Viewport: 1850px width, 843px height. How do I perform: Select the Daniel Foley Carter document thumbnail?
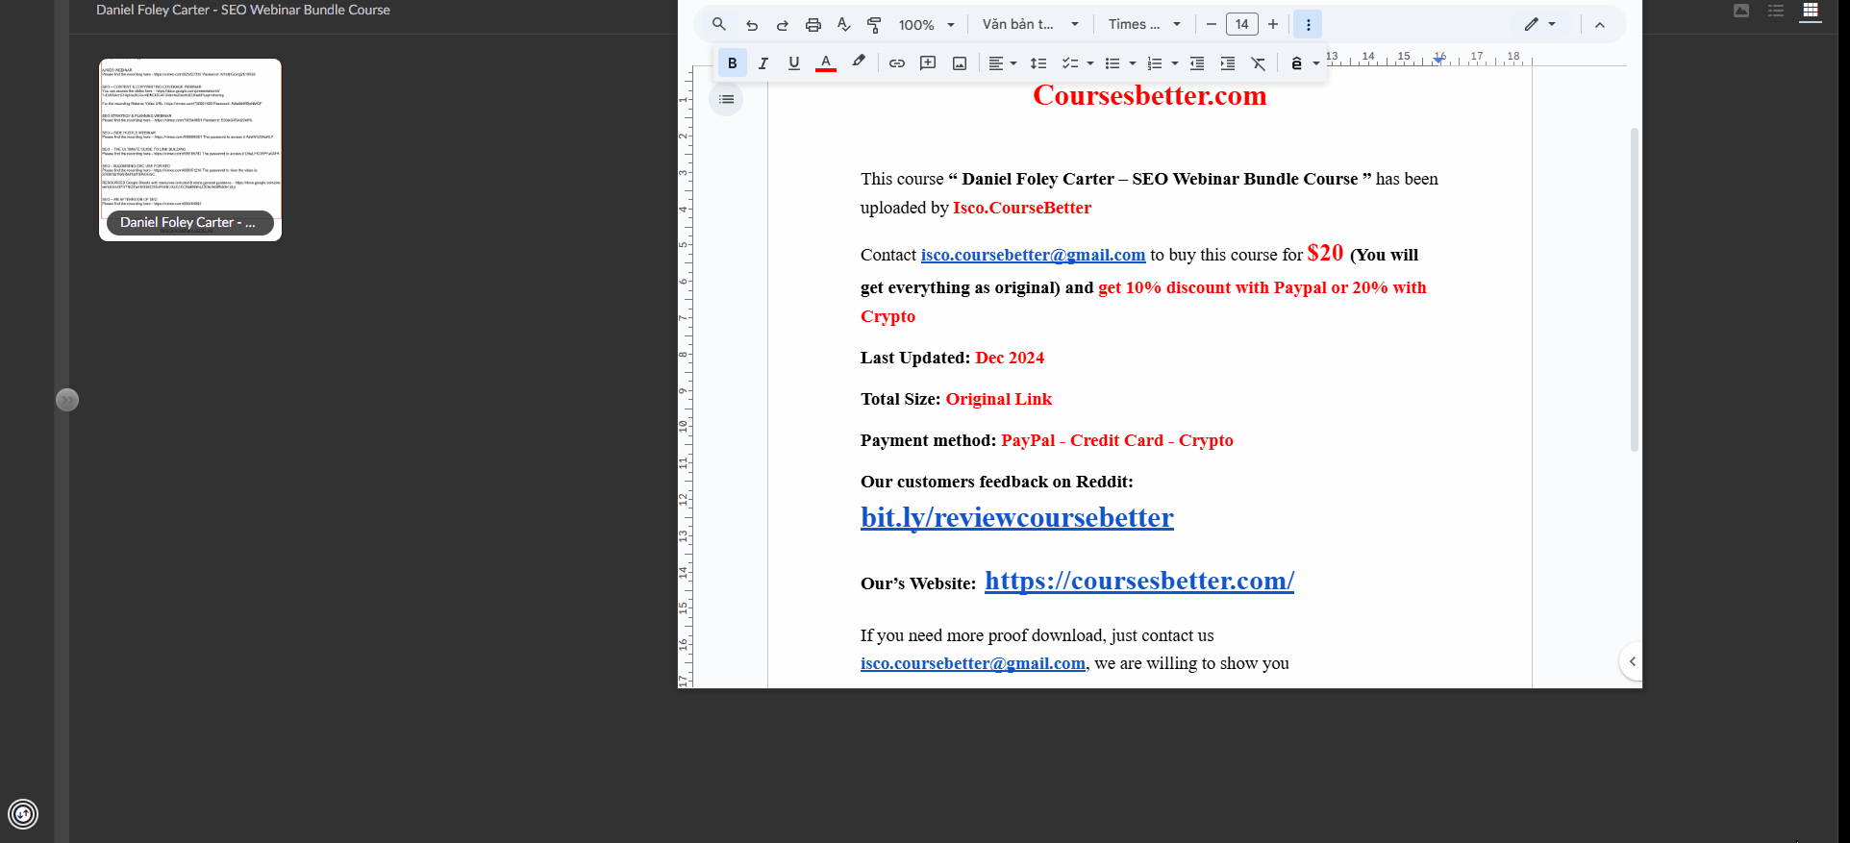190,149
